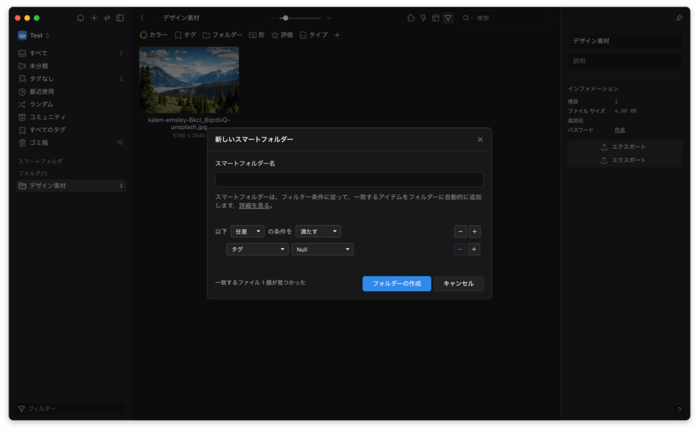The image size is (699, 431).
Task: Click the スマートフォルダー名 input field
Action: pyautogui.click(x=349, y=180)
